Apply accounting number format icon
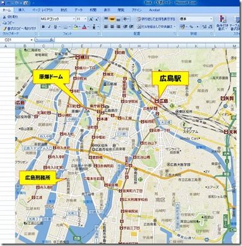This screenshot has height=246, width=242. [x=182, y=27]
